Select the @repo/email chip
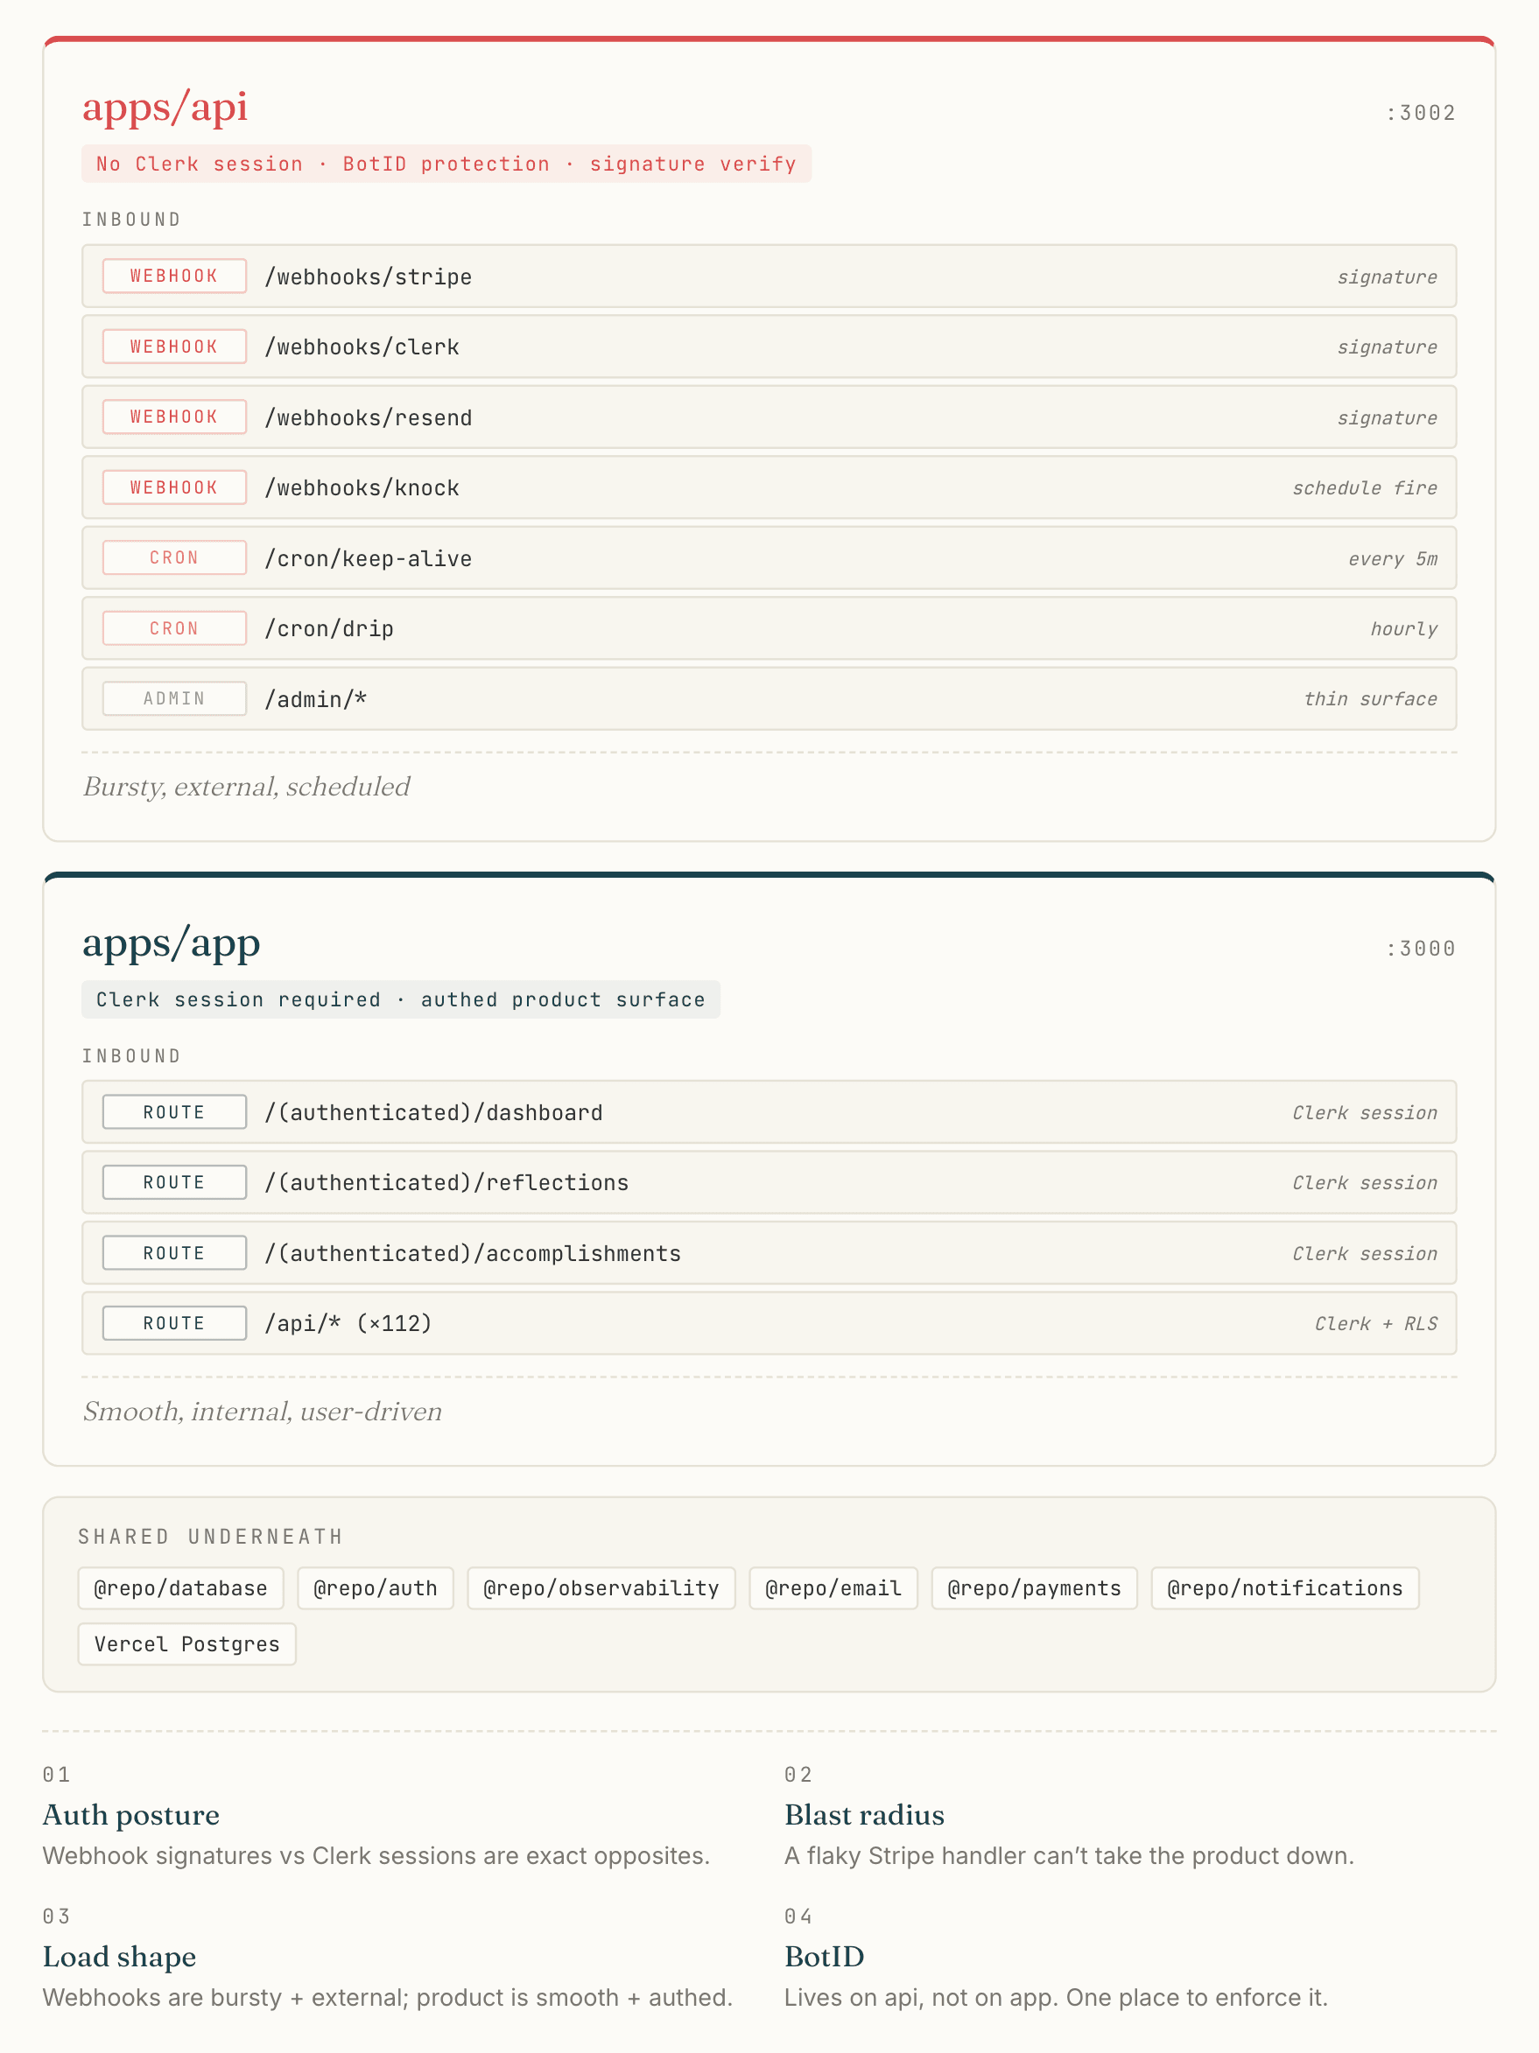The image size is (1539, 2053). pos(833,1589)
